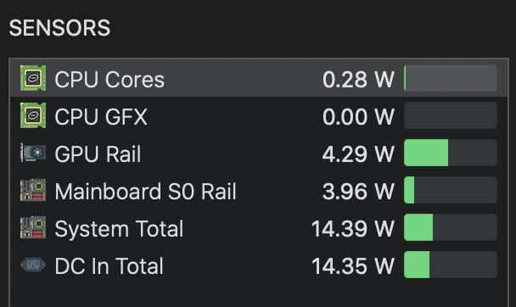Image resolution: width=516 pixels, height=307 pixels.
Task: Select the GPU Rail sensor label
Action: [x=98, y=153]
